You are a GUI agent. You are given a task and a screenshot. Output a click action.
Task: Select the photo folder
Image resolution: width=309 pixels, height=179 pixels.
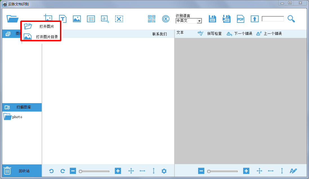(x=13, y=117)
